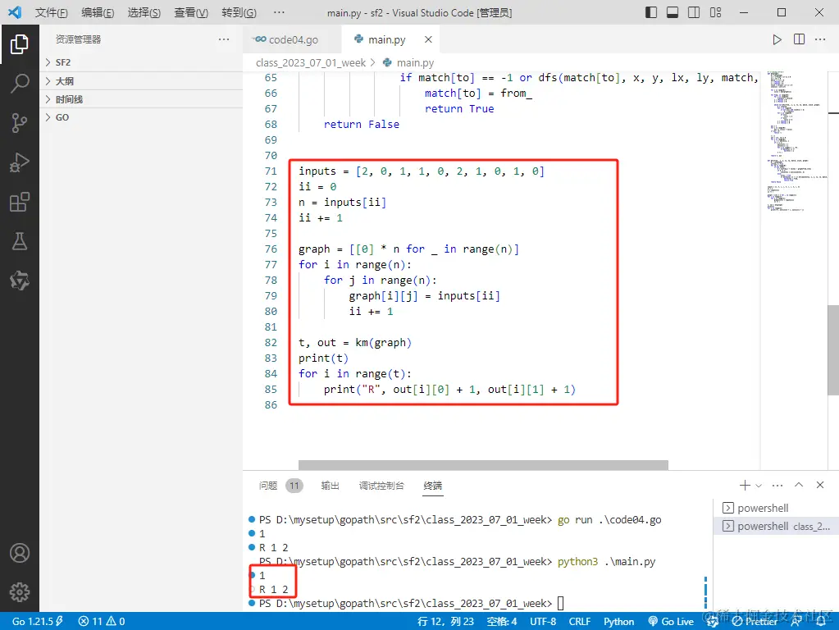Change encoding via UTF-8 status item
The width and height of the screenshot is (839, 630).
[543, 622]
